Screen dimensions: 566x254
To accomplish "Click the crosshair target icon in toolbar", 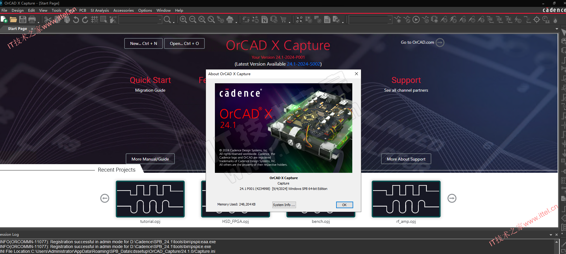I will 537,19.
